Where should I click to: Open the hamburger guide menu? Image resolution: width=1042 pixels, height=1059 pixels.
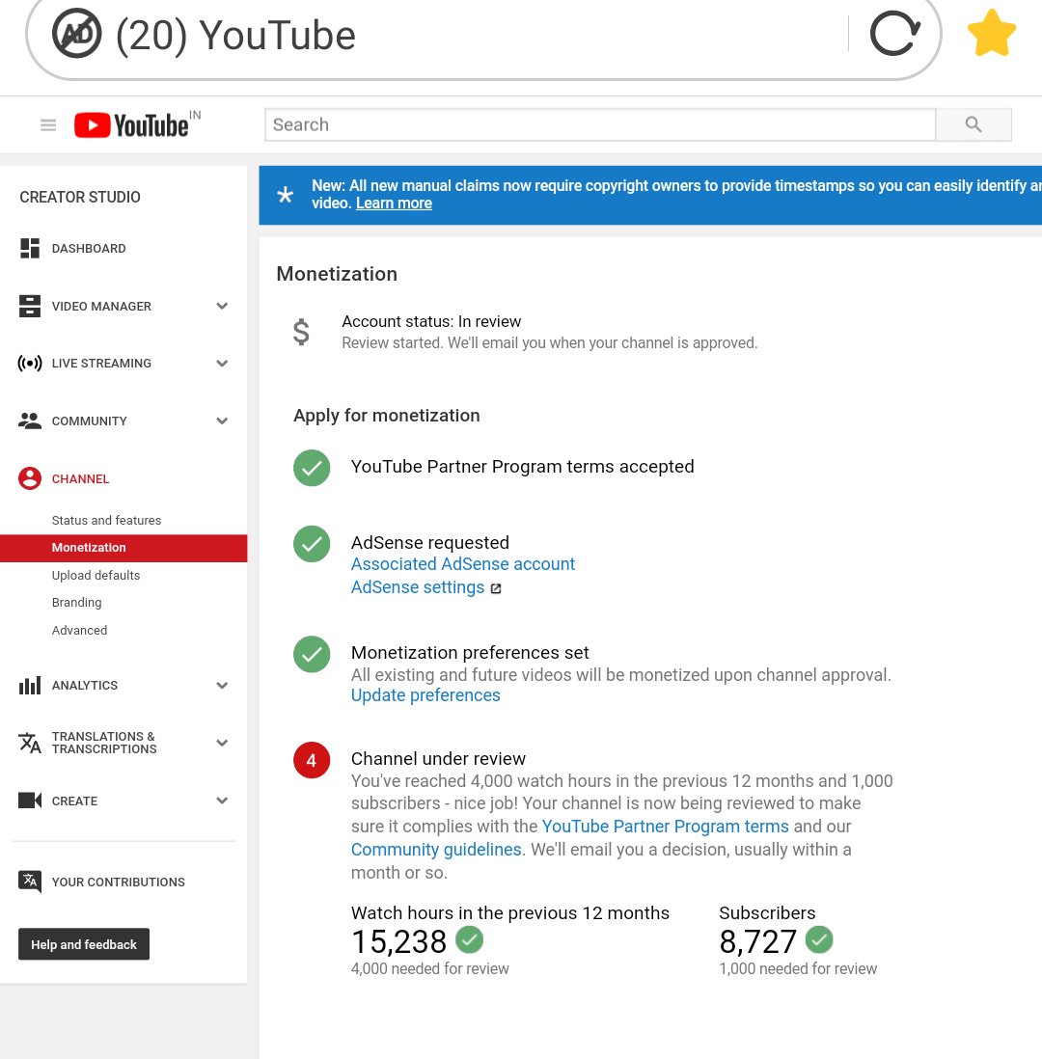click(x=48, y=125)
